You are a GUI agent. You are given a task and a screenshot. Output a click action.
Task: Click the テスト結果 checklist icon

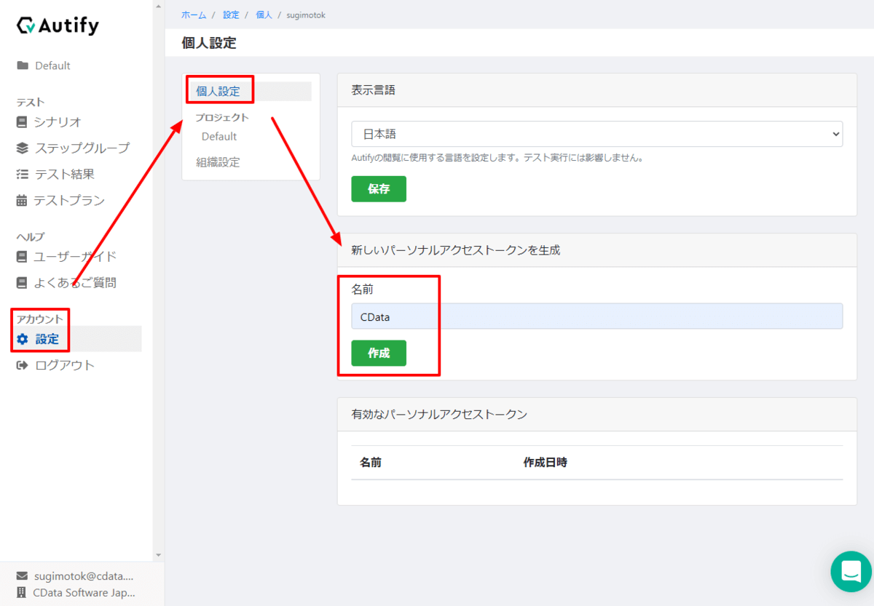click(23, 174)
